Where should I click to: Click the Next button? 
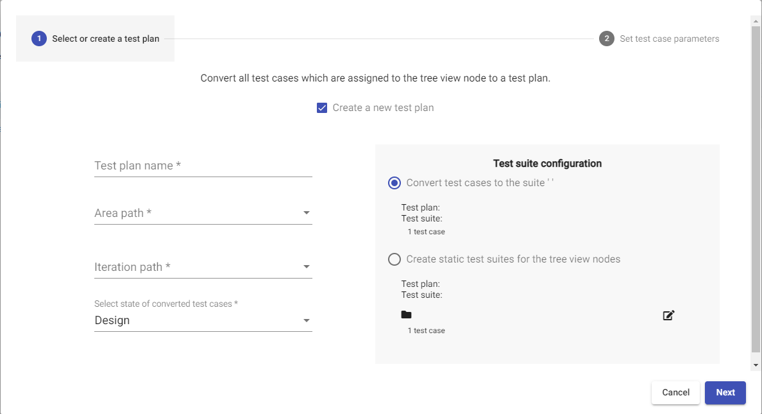725,392
